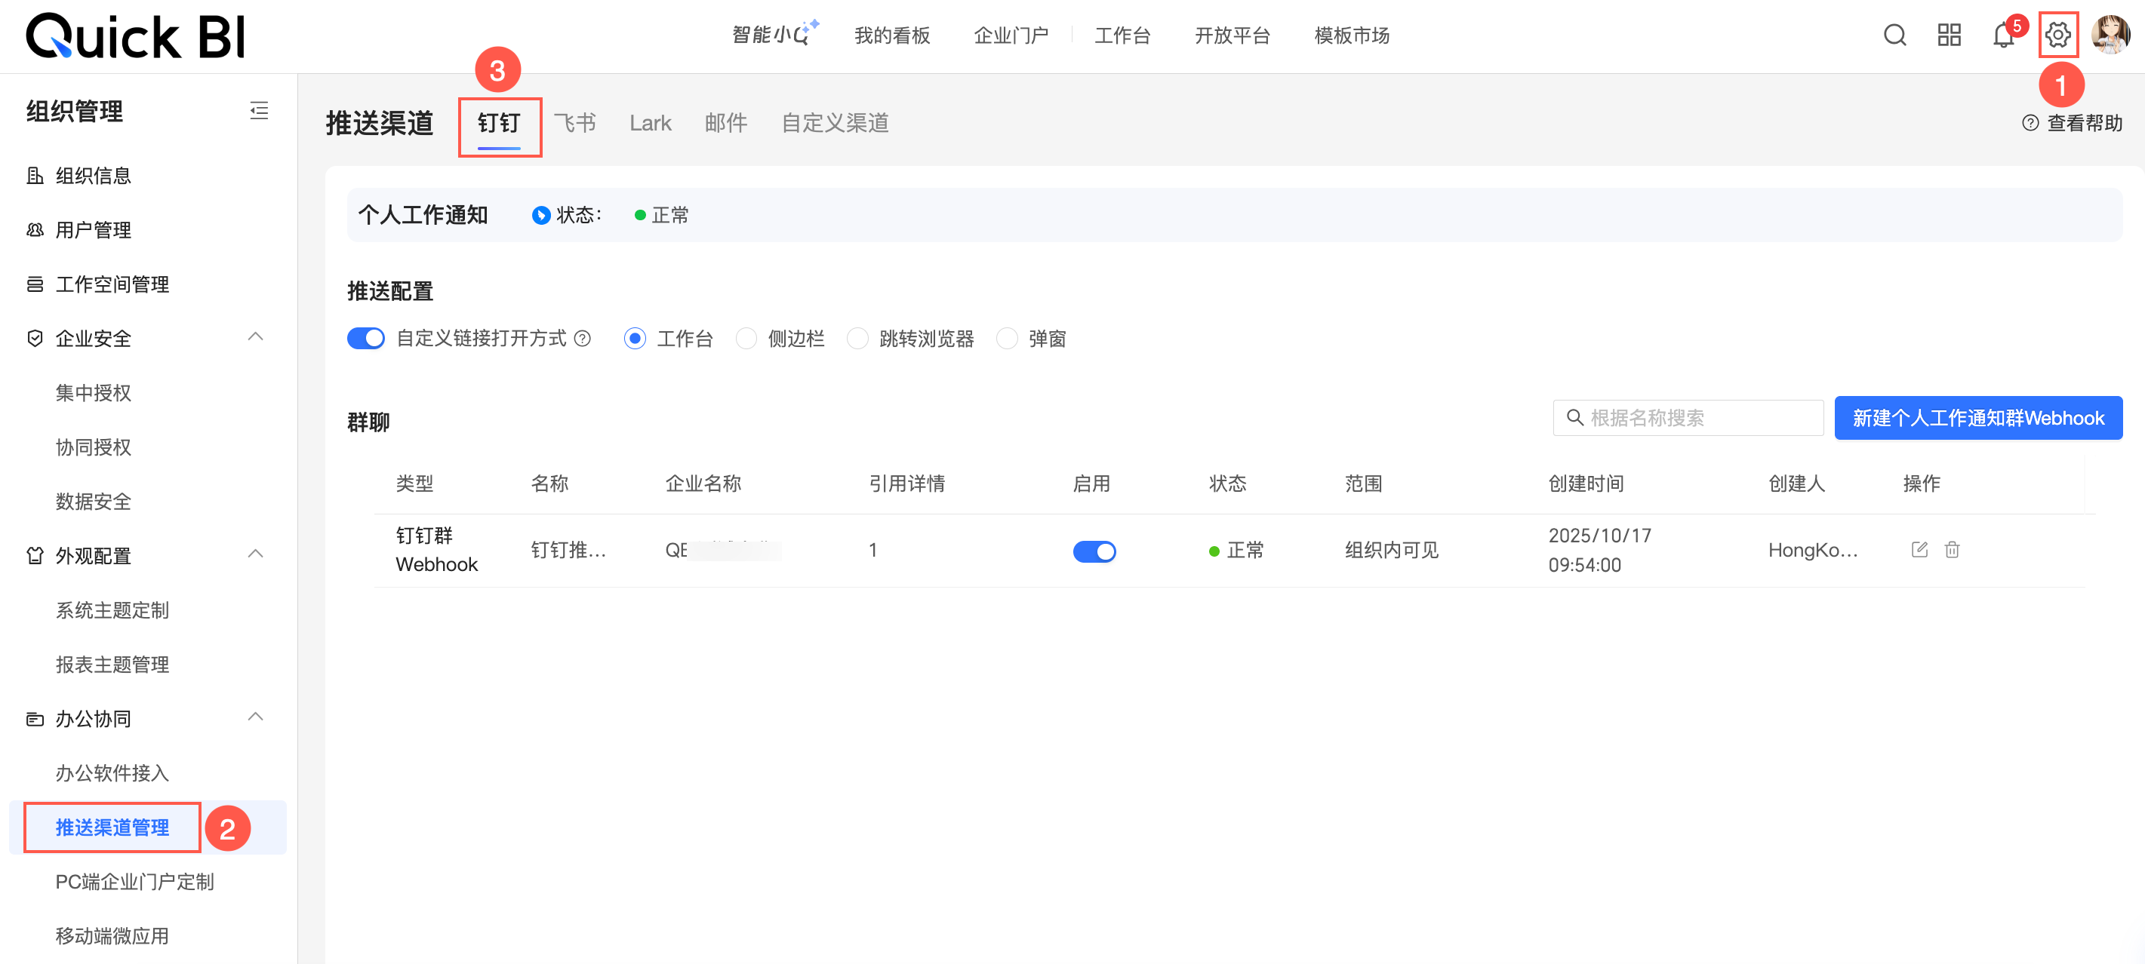Open the apps grid icon
This screenshot has height=964, width=2145.
pos(1949,35)
